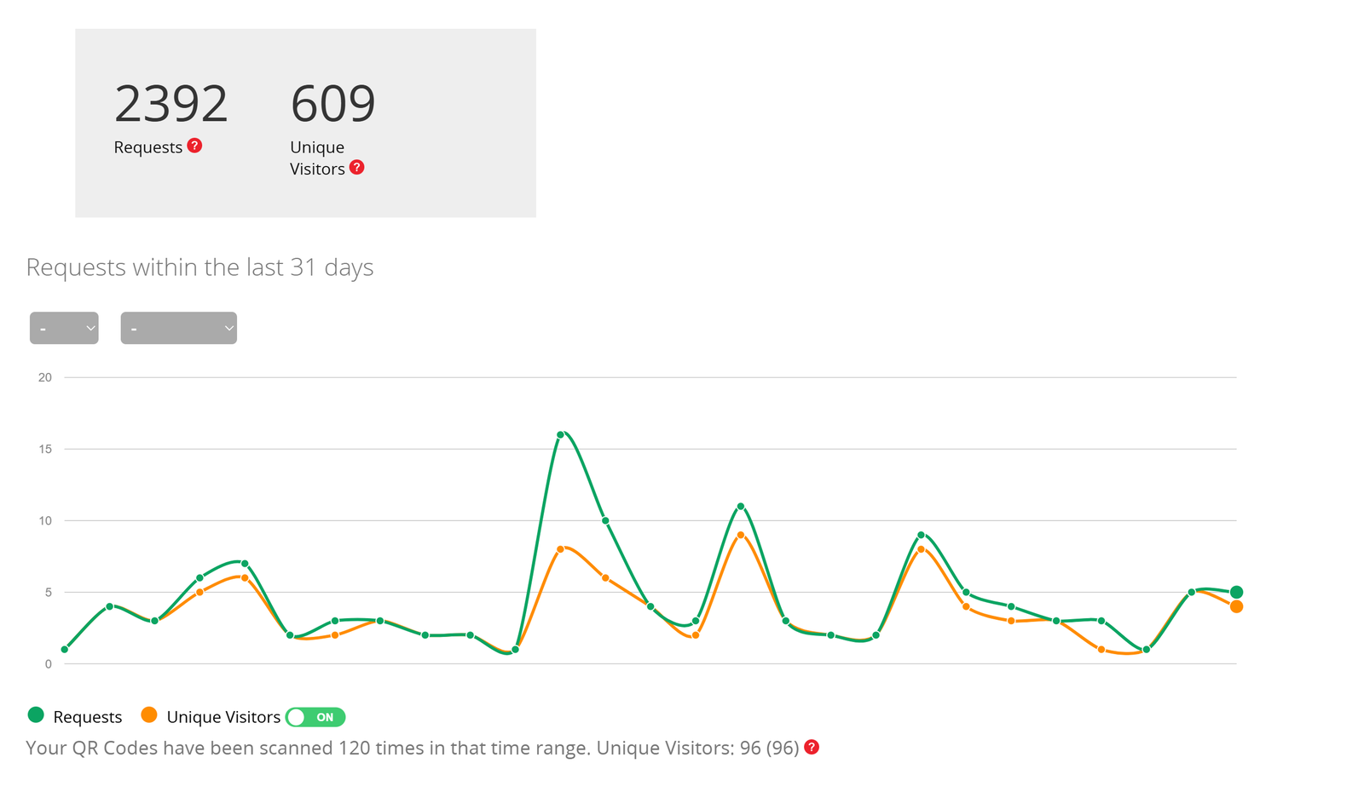Click the orange Unique Visitors legend dot
The height and width of the screenshot is (809, 1364).
(x=149, y=715)
